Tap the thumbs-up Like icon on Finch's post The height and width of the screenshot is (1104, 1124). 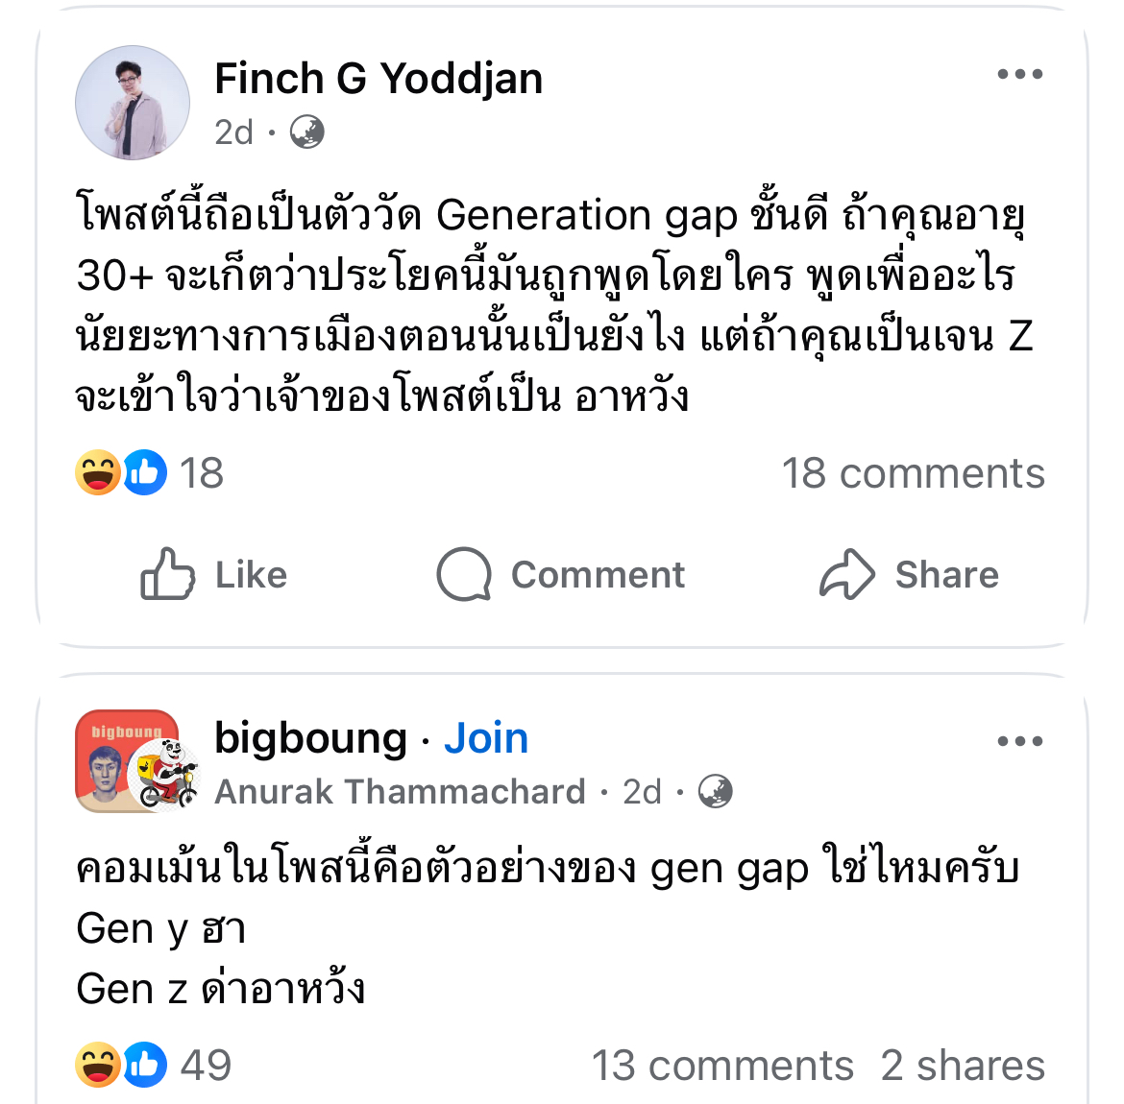click(x=167, y=574)
